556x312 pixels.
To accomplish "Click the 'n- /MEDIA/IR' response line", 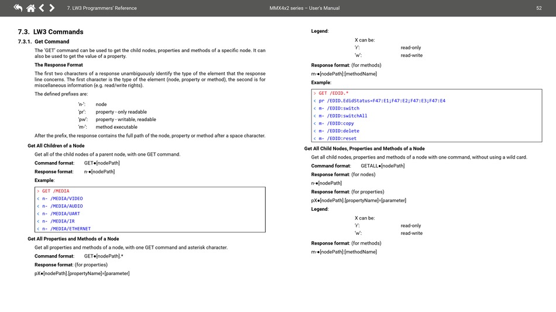I will coord(56,221).
